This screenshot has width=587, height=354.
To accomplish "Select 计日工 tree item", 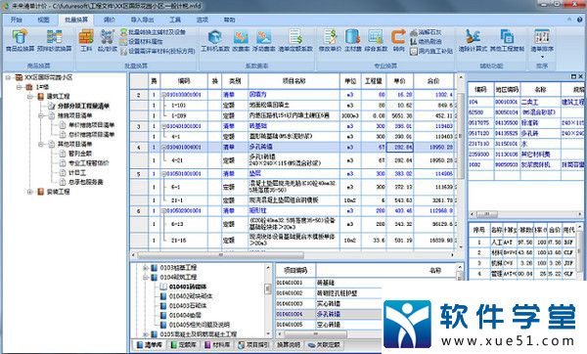I will pos(77,172).
